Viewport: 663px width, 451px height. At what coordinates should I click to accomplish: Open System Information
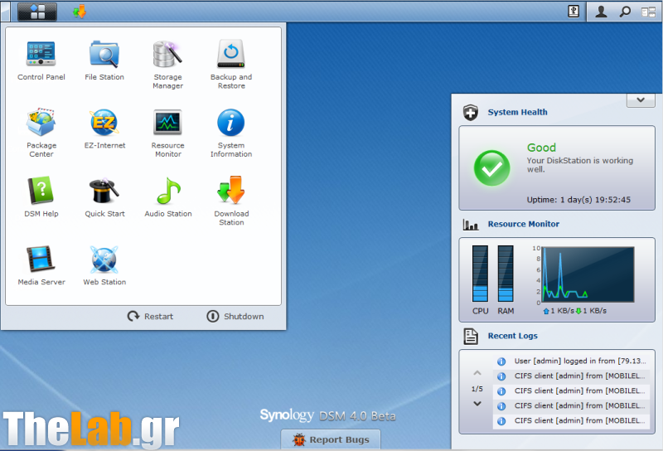(x=231, y=132)
